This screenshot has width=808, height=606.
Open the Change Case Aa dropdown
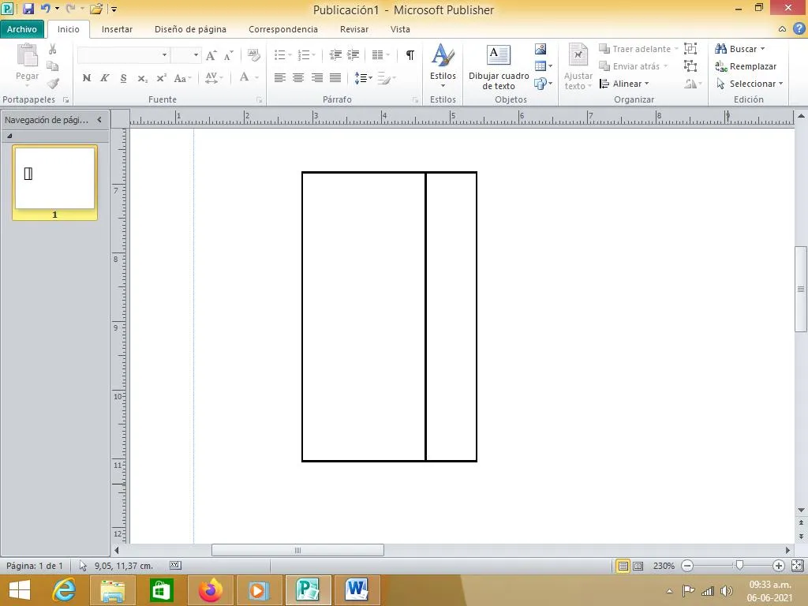[x=182, y=78]
